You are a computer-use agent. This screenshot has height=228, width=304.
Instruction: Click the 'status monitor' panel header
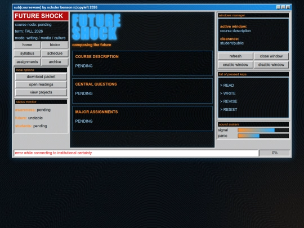(x=41, y=102)
